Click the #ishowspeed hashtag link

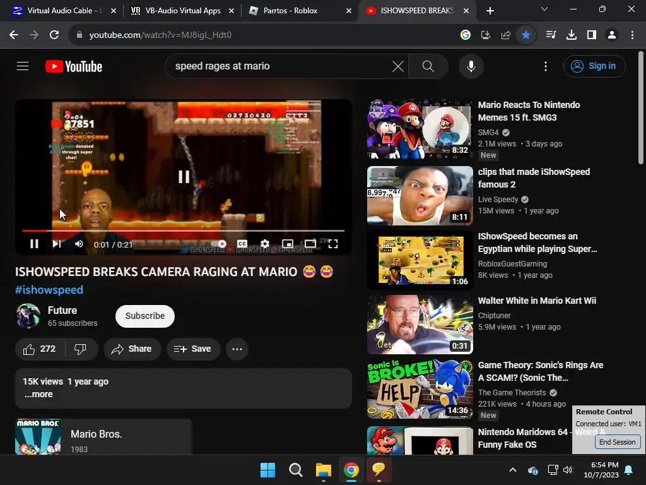tap(49, 290)
